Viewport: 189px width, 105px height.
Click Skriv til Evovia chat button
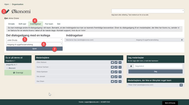(170, 103)
